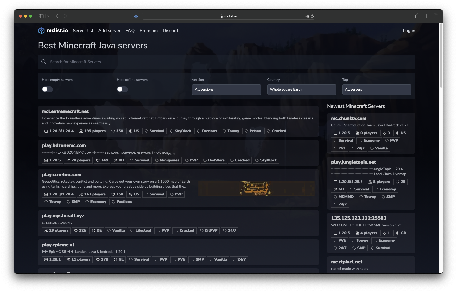
Task: Click the privacy shield icon
Action: [x=136, y=16]
